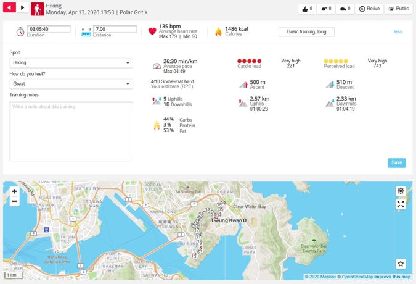The width and height of the screenshot is (416, 284).
Task: Click the 1486 kcal calories value
Action: [x=236, y=28]
